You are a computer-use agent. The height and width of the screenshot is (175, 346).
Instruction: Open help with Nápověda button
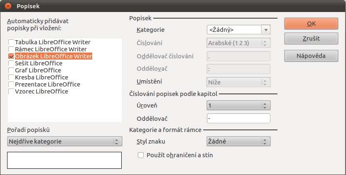click(x=311, y=56)
